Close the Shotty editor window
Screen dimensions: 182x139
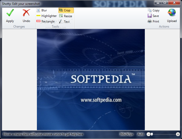coord(174,3)
